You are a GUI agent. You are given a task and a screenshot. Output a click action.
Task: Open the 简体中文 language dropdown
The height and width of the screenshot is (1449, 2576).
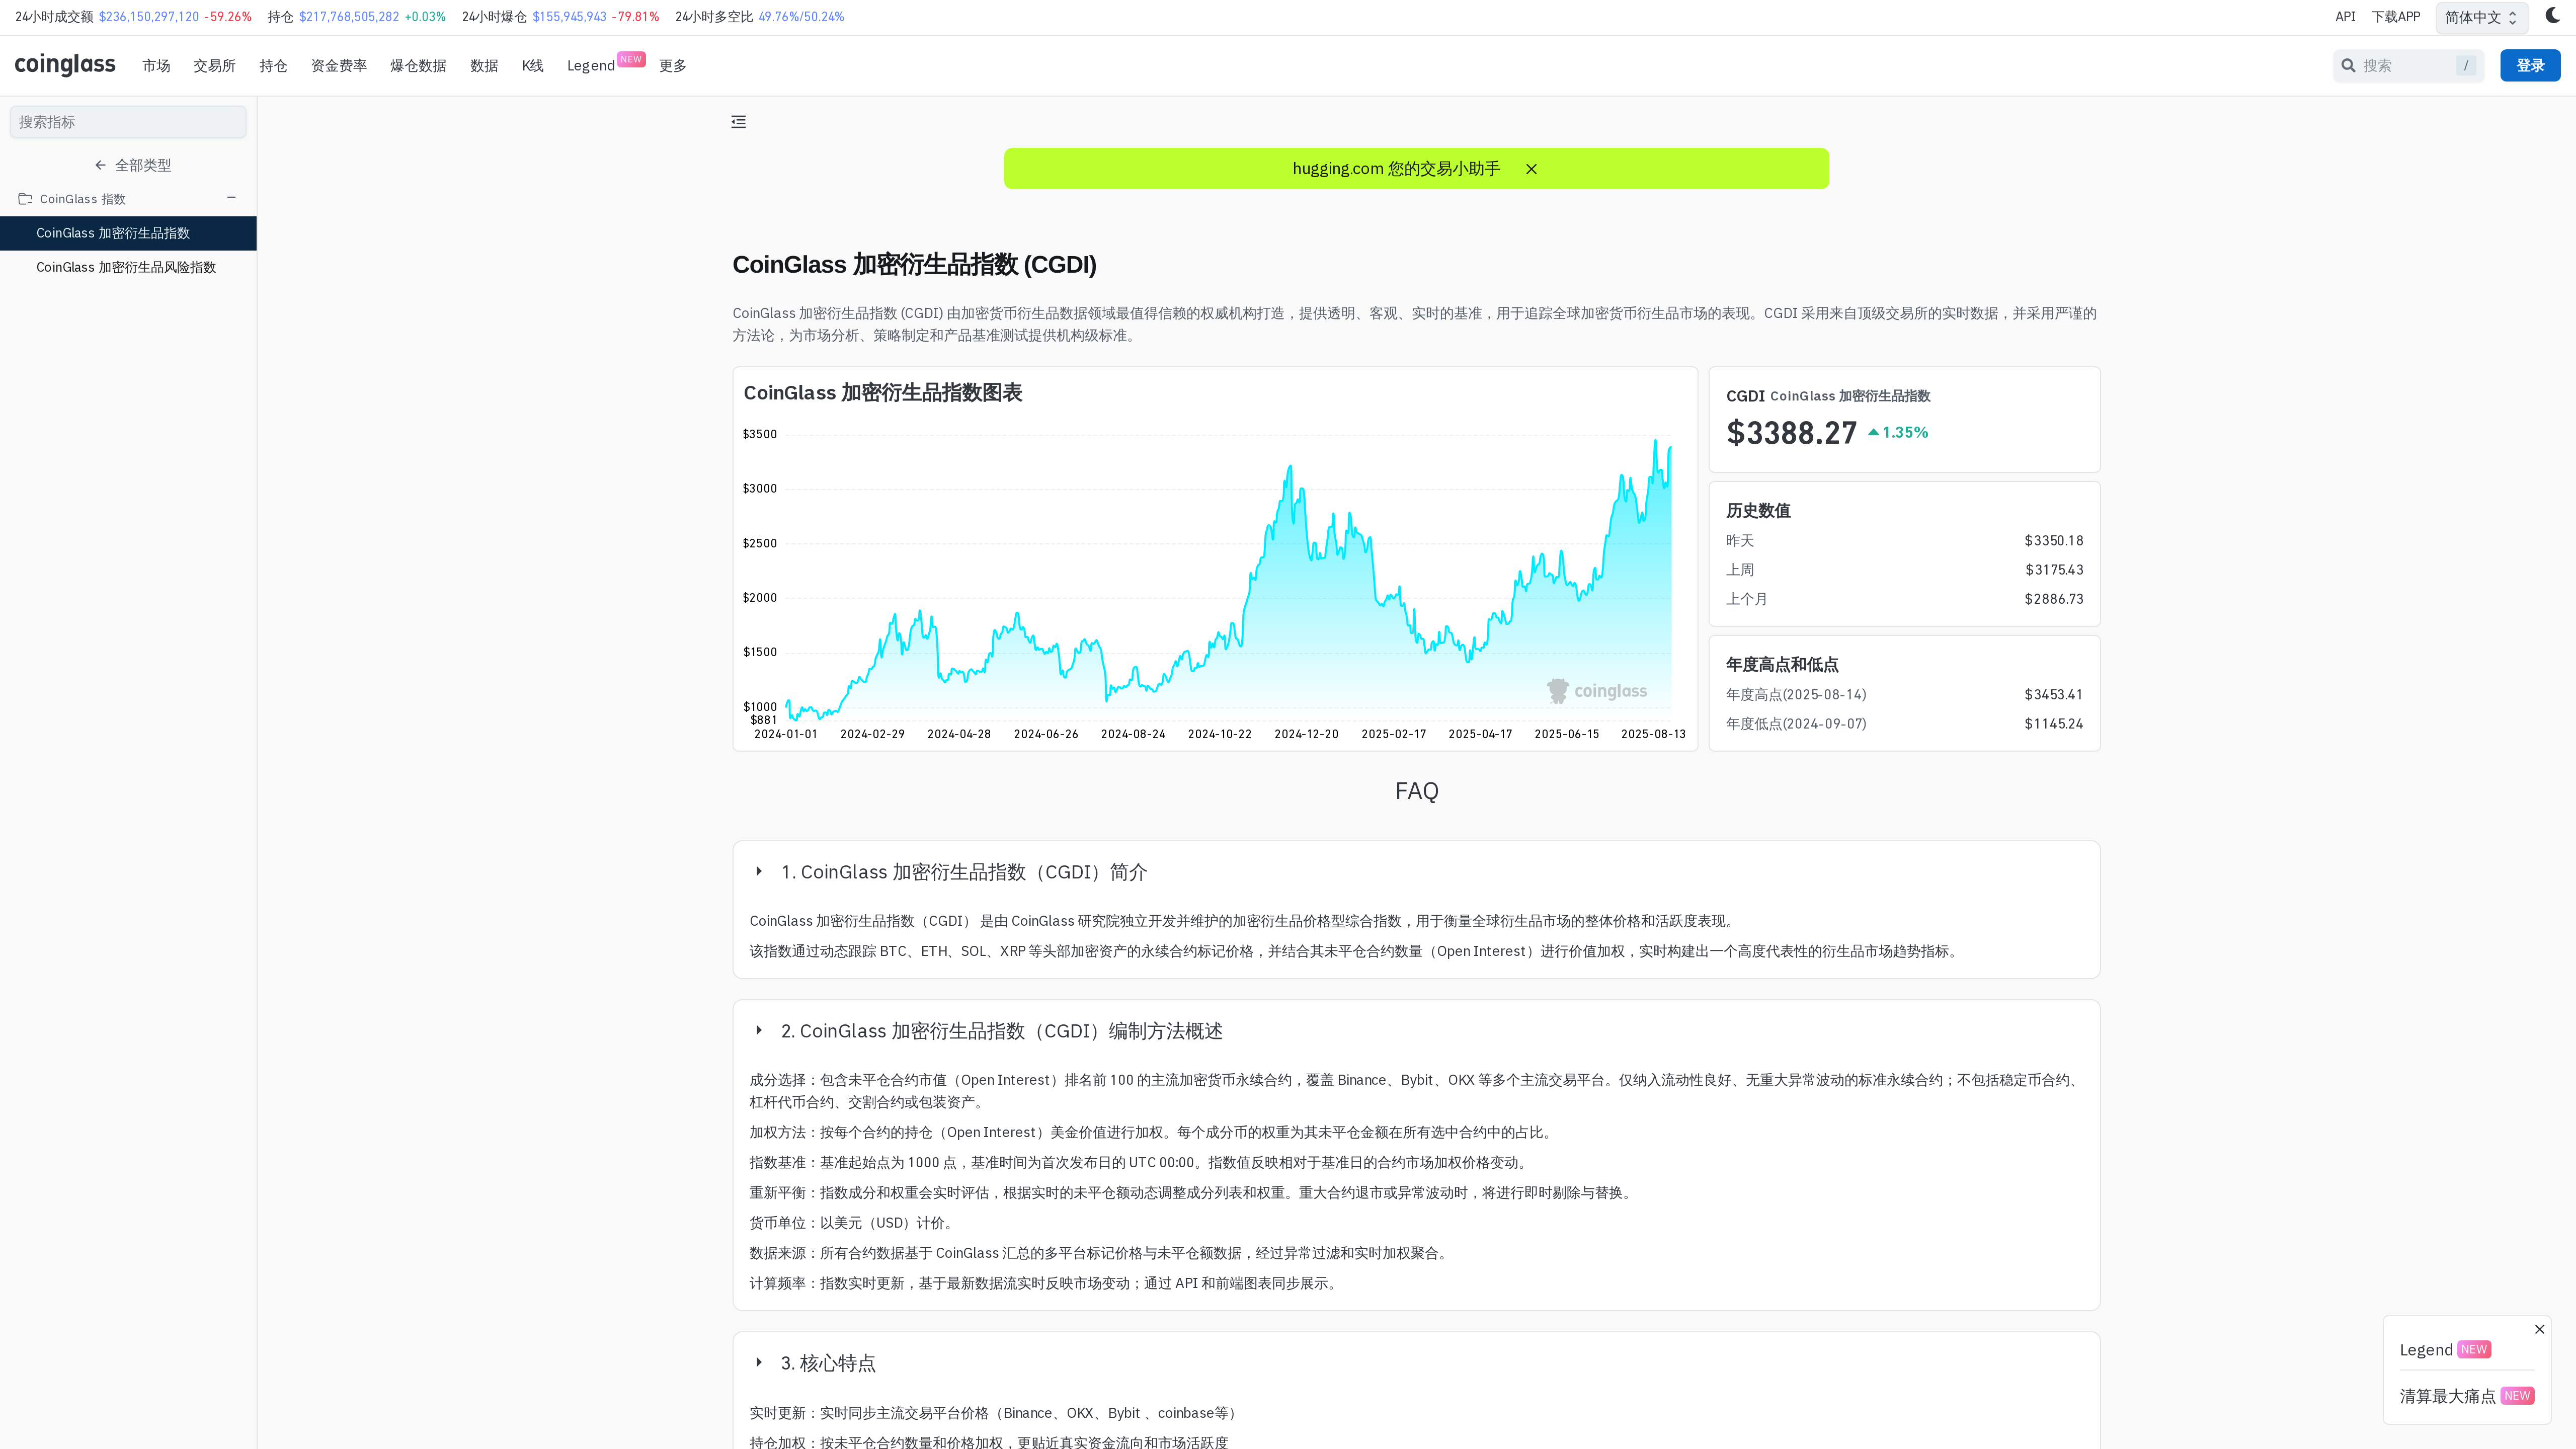click(2481, 17)
